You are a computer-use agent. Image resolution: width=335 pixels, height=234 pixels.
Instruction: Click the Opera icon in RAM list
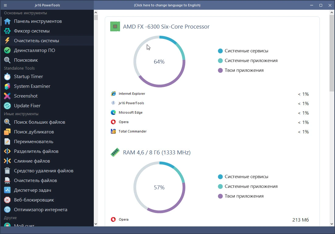(x=113, y=219)
